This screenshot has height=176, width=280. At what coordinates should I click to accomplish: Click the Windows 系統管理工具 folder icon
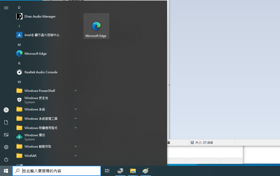19,118
